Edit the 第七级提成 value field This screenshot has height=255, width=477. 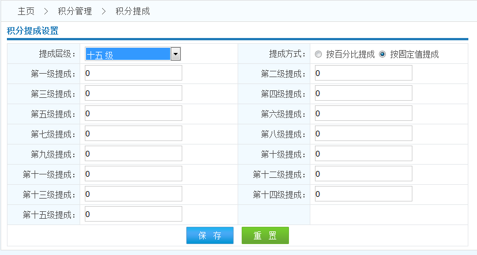[x=133, y=134]
